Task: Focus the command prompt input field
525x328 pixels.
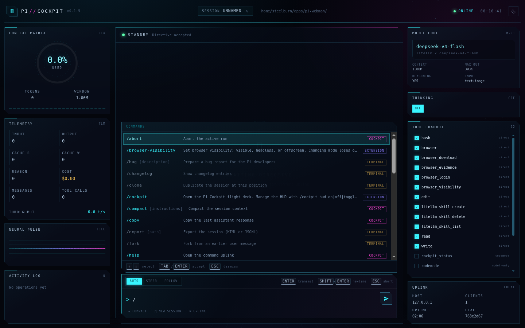Action: [255, 300]
